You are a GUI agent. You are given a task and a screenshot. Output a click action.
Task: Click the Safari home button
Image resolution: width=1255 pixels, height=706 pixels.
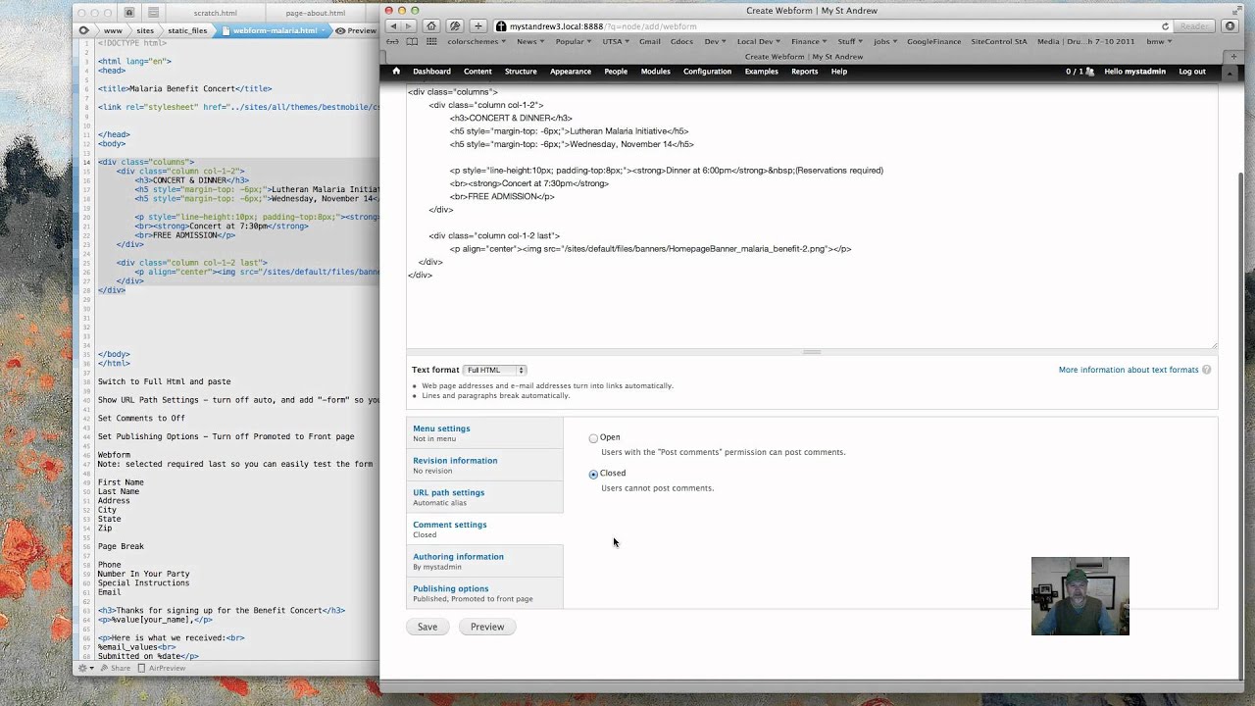431,26
